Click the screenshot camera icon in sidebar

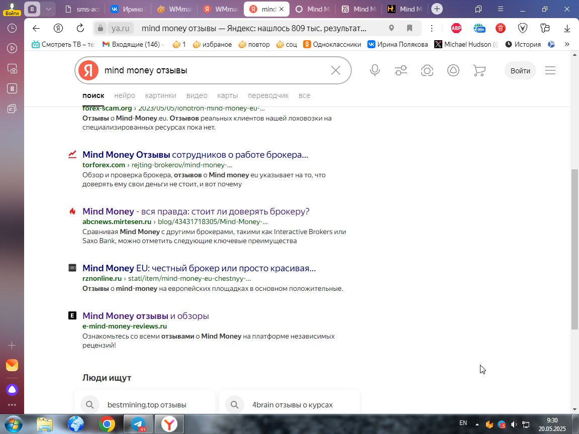point(12,69)
